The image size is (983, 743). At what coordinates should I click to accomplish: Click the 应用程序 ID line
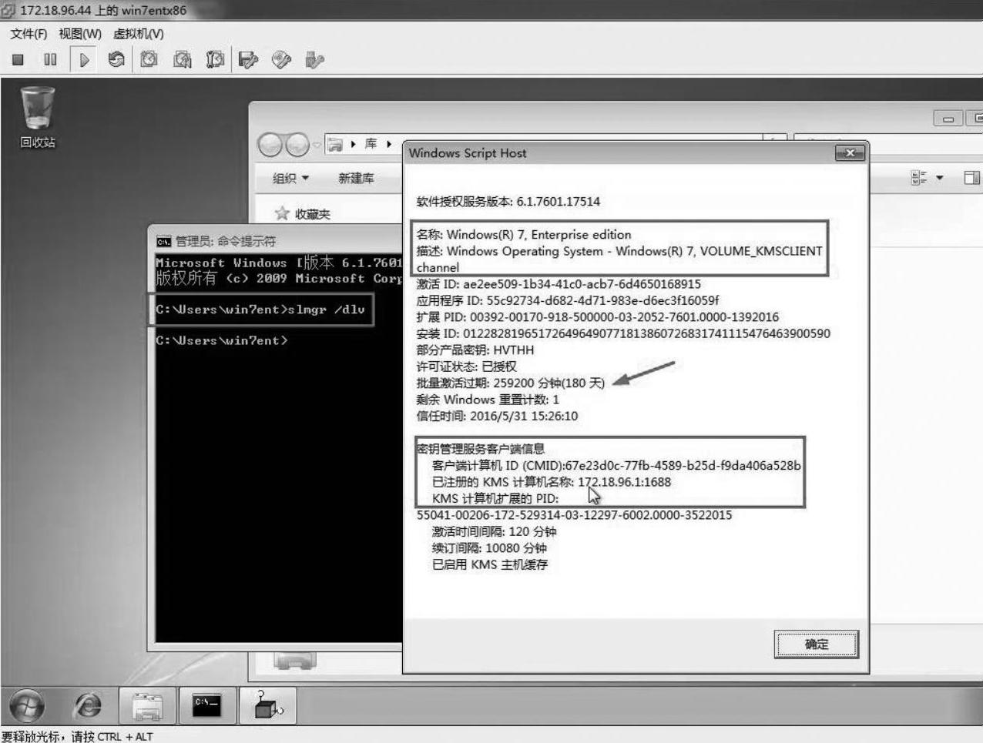[568, 300]
